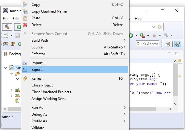Choose Export... from the context menu
Viewport: 185px width, 130px height.
pyautogui.click(x=38, y=70)
